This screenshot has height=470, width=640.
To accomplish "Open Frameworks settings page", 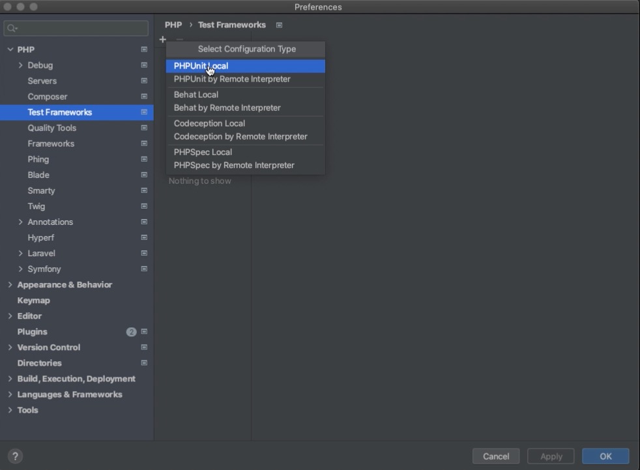I will 77,143.
